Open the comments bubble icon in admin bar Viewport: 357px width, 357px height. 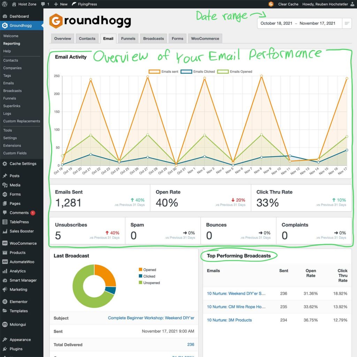pyautogui.click(x=43, y=4)
